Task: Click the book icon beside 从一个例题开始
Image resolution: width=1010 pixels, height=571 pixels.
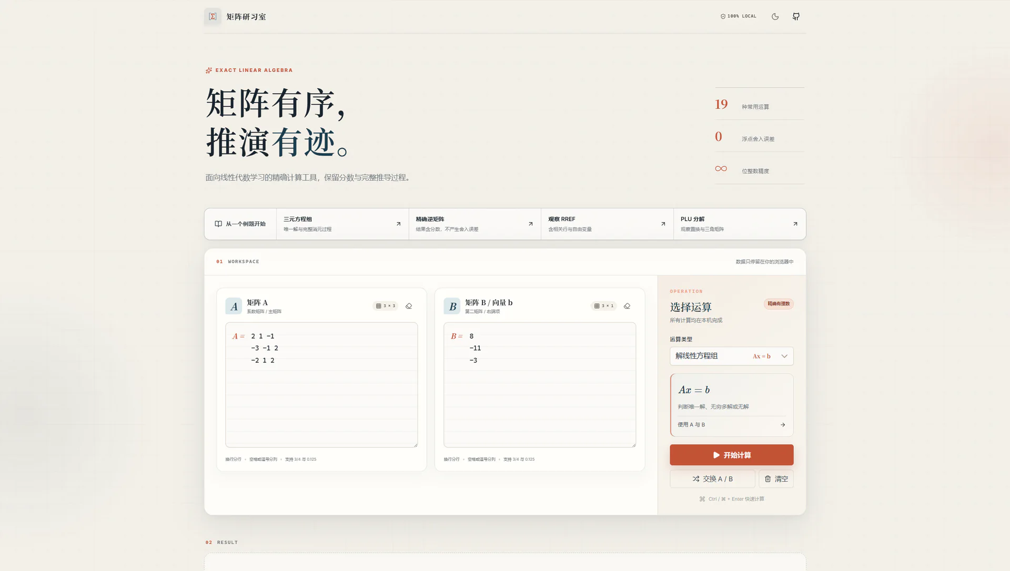Action: [x=218, y=224]
